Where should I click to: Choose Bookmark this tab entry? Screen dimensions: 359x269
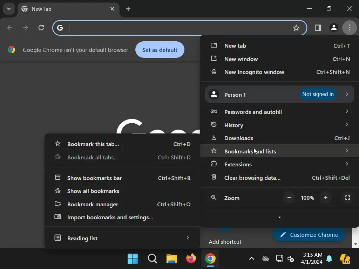tap(122, 144)
